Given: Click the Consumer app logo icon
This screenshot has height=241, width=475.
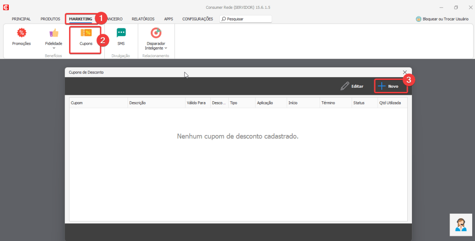Looking at the screenshot, I should pyautogui.click(x=6, y=7).
